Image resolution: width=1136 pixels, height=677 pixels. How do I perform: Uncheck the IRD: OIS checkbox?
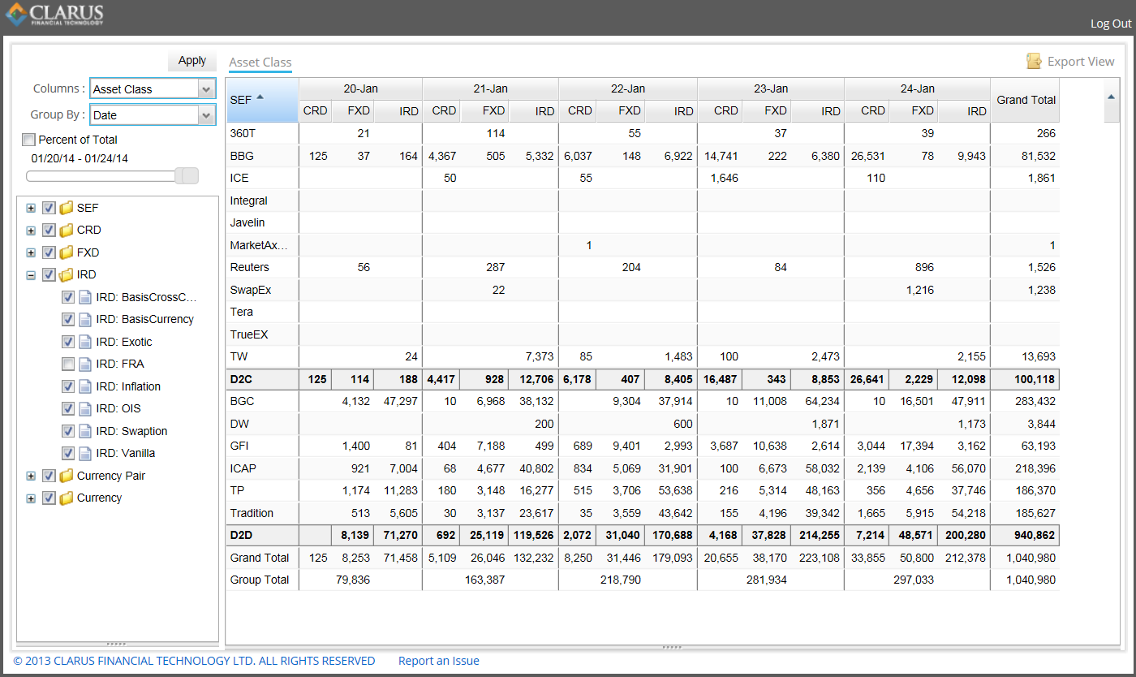(68, 408)
